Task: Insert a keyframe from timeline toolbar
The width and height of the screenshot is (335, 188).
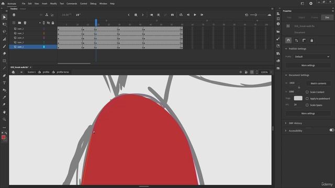Action: [x=136, y=15]
